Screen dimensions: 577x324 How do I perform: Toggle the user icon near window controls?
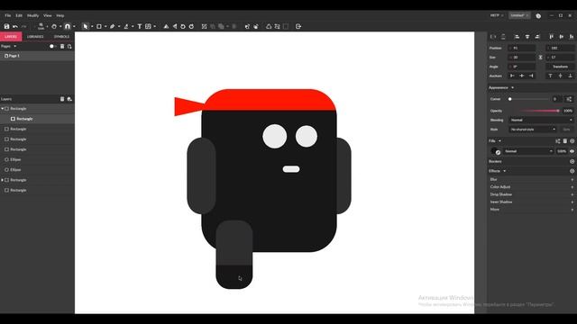pyautogui.click(x=538, y=16)
